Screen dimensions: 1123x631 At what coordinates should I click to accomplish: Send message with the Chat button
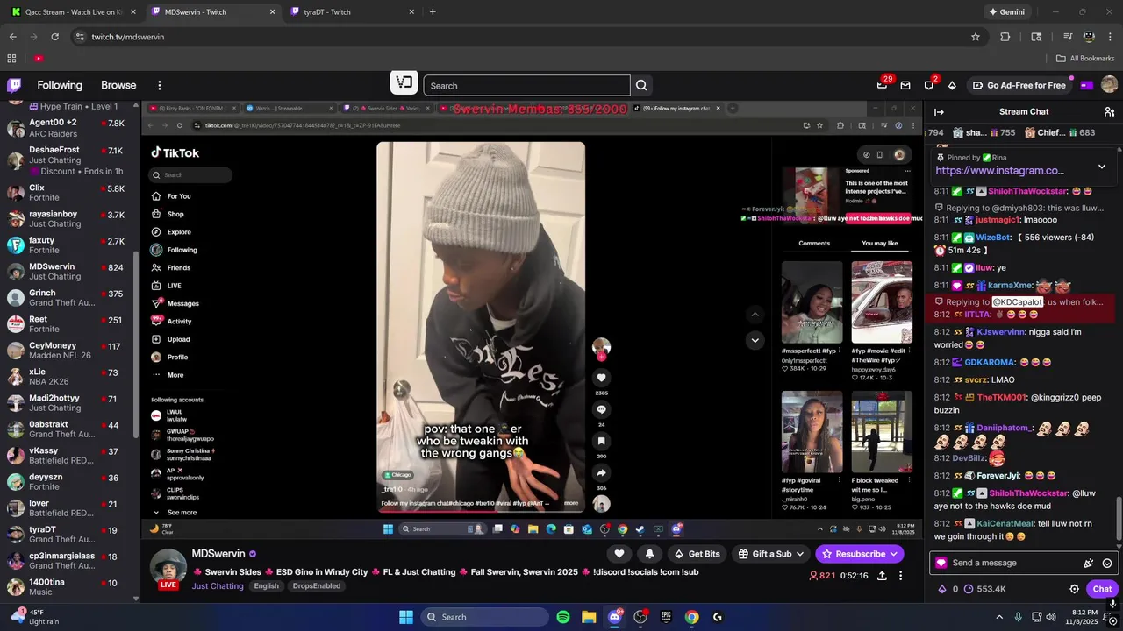pyautogui.click(x=1102, y=589)
